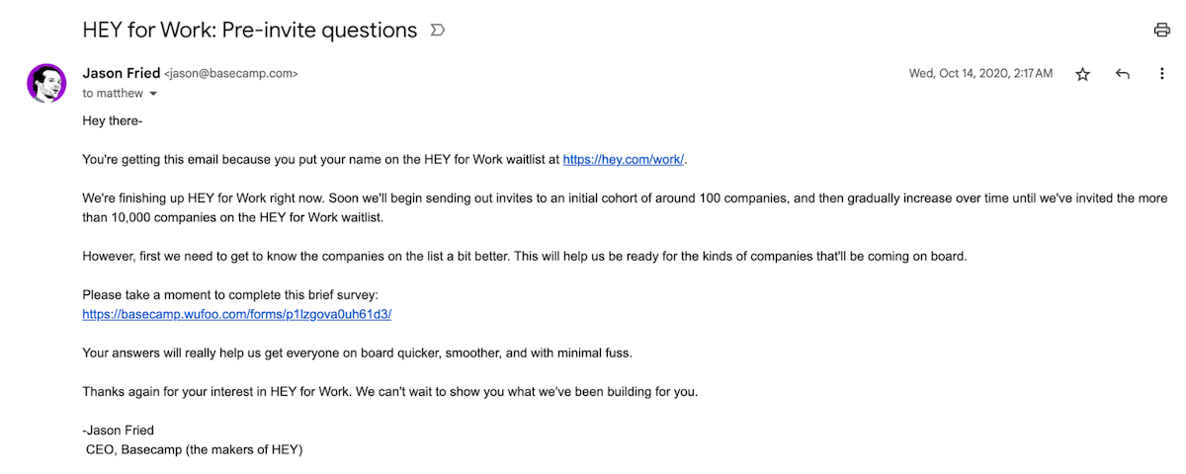
Task: Print this email using the printer icon
Action: point(1162,30)
